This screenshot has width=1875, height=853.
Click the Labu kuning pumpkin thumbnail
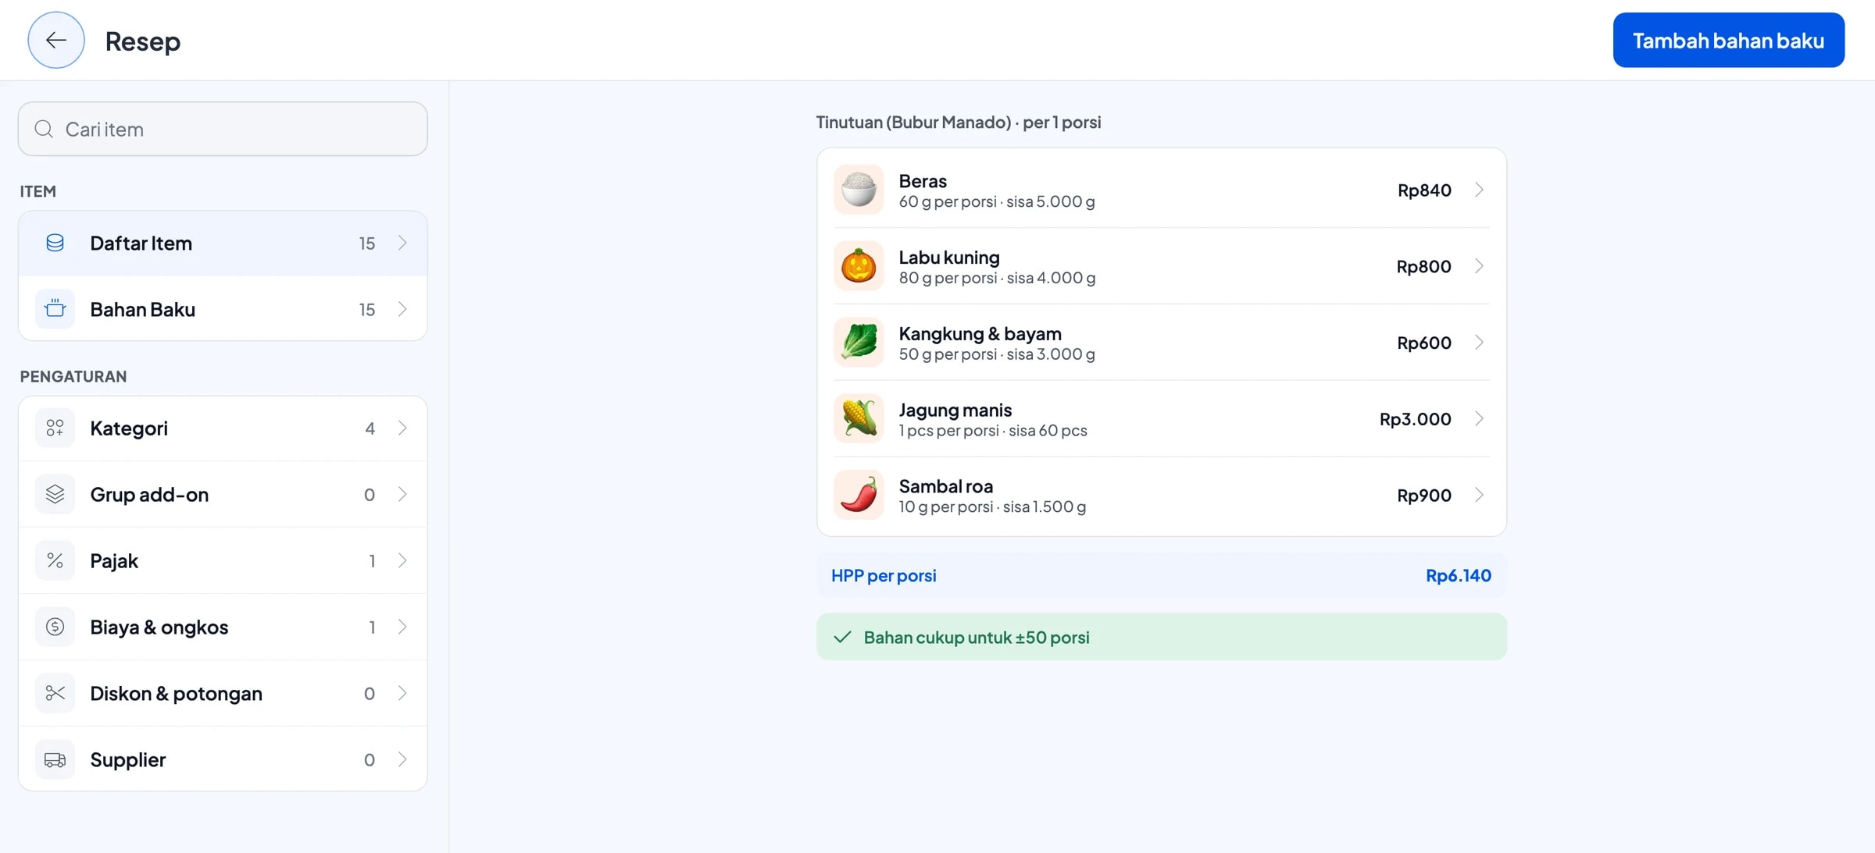pyautogui.click(x=859, y=266)
